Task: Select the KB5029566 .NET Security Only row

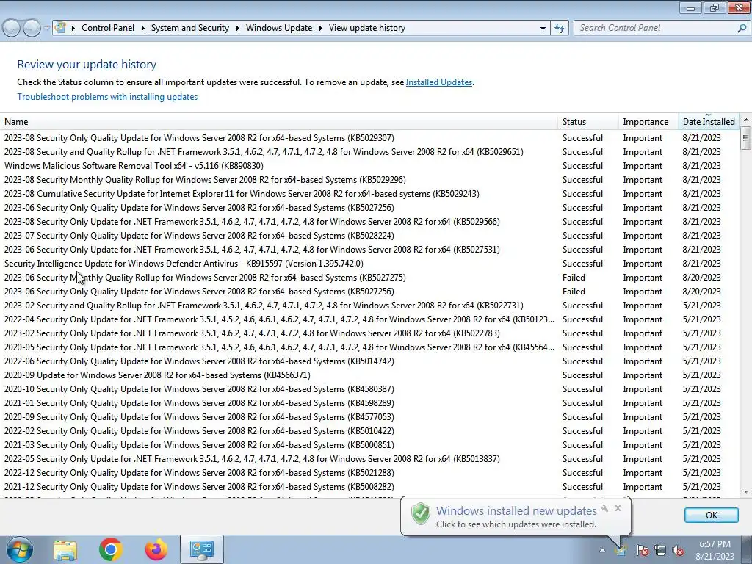Action: pyautogui.click(x=369, y=222)
